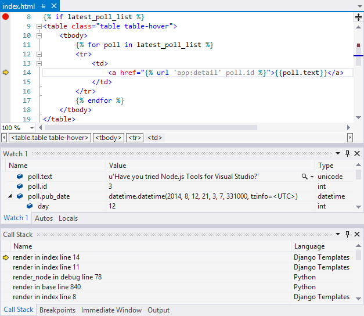Click the yellow current-statement arrow at line 14
This screenshot has height=316, width=364.
(x=6, y=73)
